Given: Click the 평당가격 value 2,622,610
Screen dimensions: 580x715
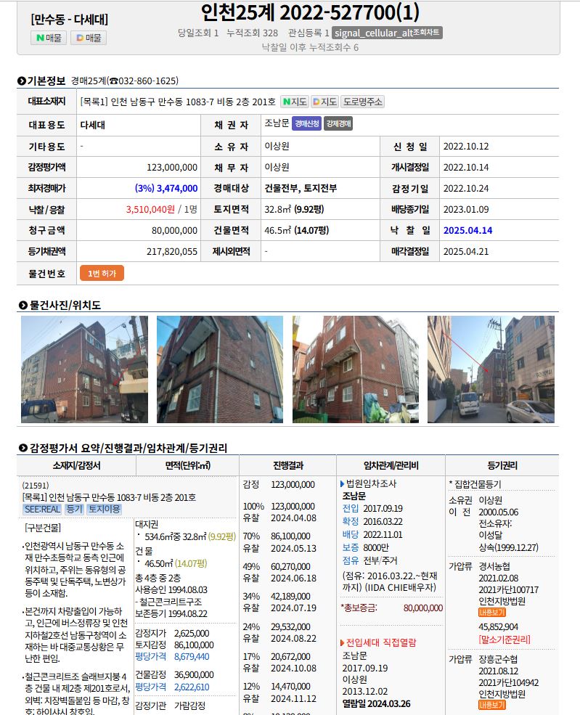Looking at the screenshot, I should point(192,687).
